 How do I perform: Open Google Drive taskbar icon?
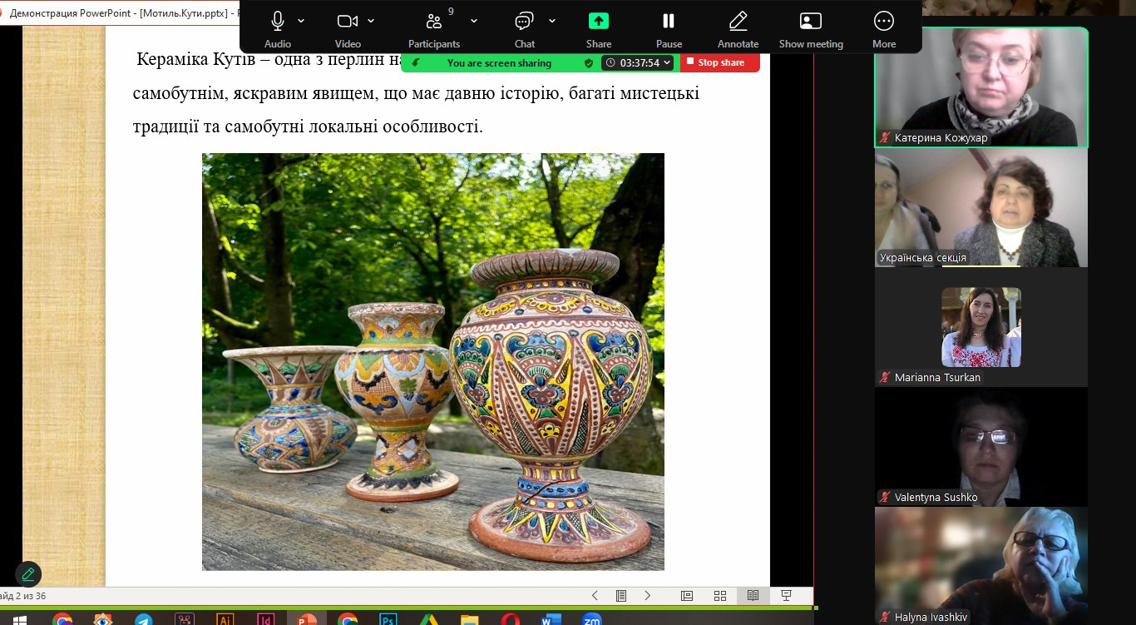tap(429, 619)
